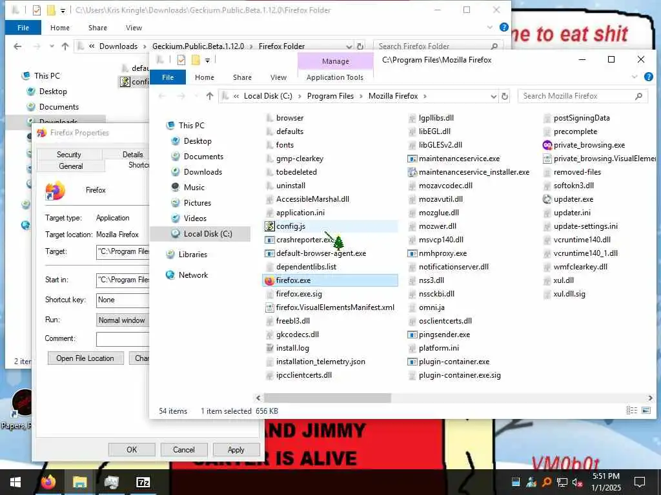Switch to large icons view in status bar
661x495 pixels.
pyautogui.click(x=646, y=411)
